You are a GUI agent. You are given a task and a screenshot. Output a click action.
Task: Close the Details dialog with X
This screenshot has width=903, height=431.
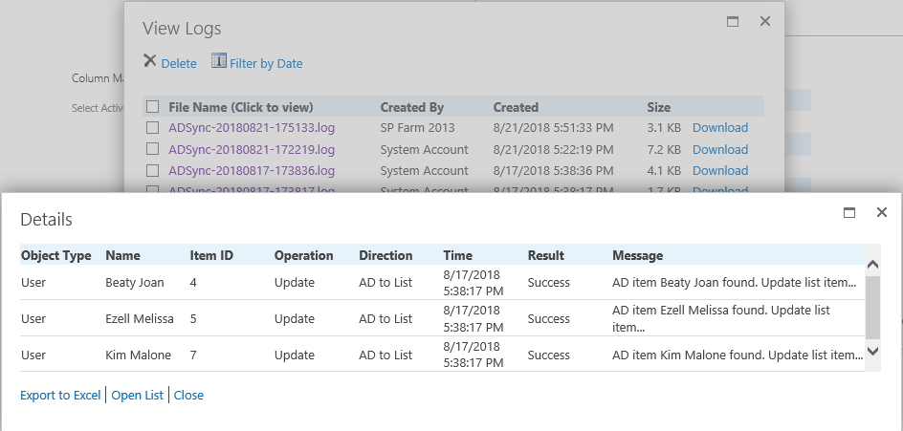click(x=882, y=212)
